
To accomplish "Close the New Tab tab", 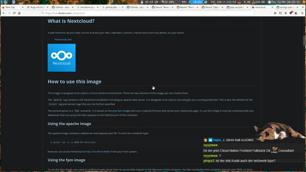I will [x=23, y=7].
